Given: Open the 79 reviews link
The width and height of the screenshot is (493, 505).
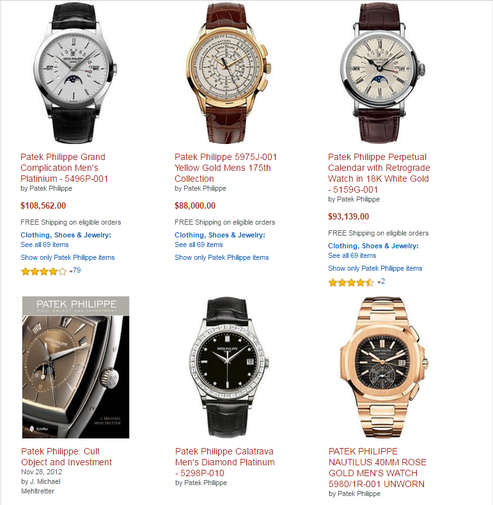Looking at the screenshot, I should tap(77, 271).
